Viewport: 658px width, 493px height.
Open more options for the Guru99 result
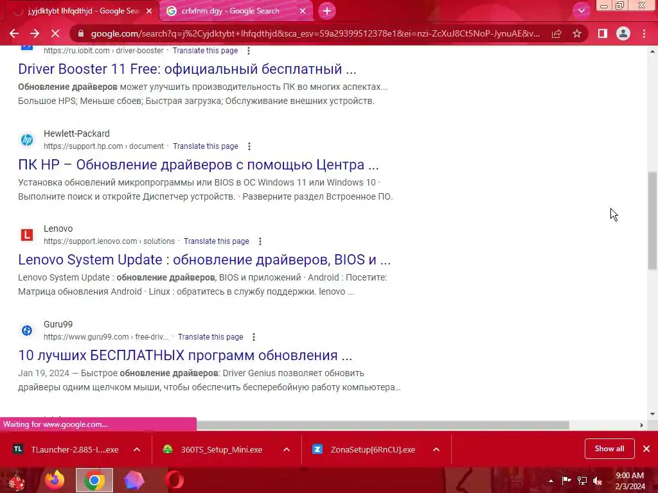pyautogui.click(x=254, y=337)
